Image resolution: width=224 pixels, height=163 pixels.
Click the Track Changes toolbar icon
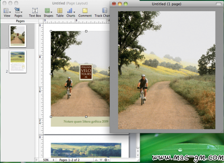point(105,11)
